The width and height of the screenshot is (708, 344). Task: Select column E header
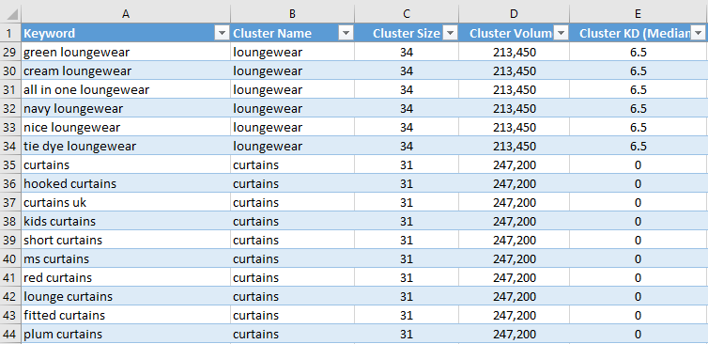[639, 14]
